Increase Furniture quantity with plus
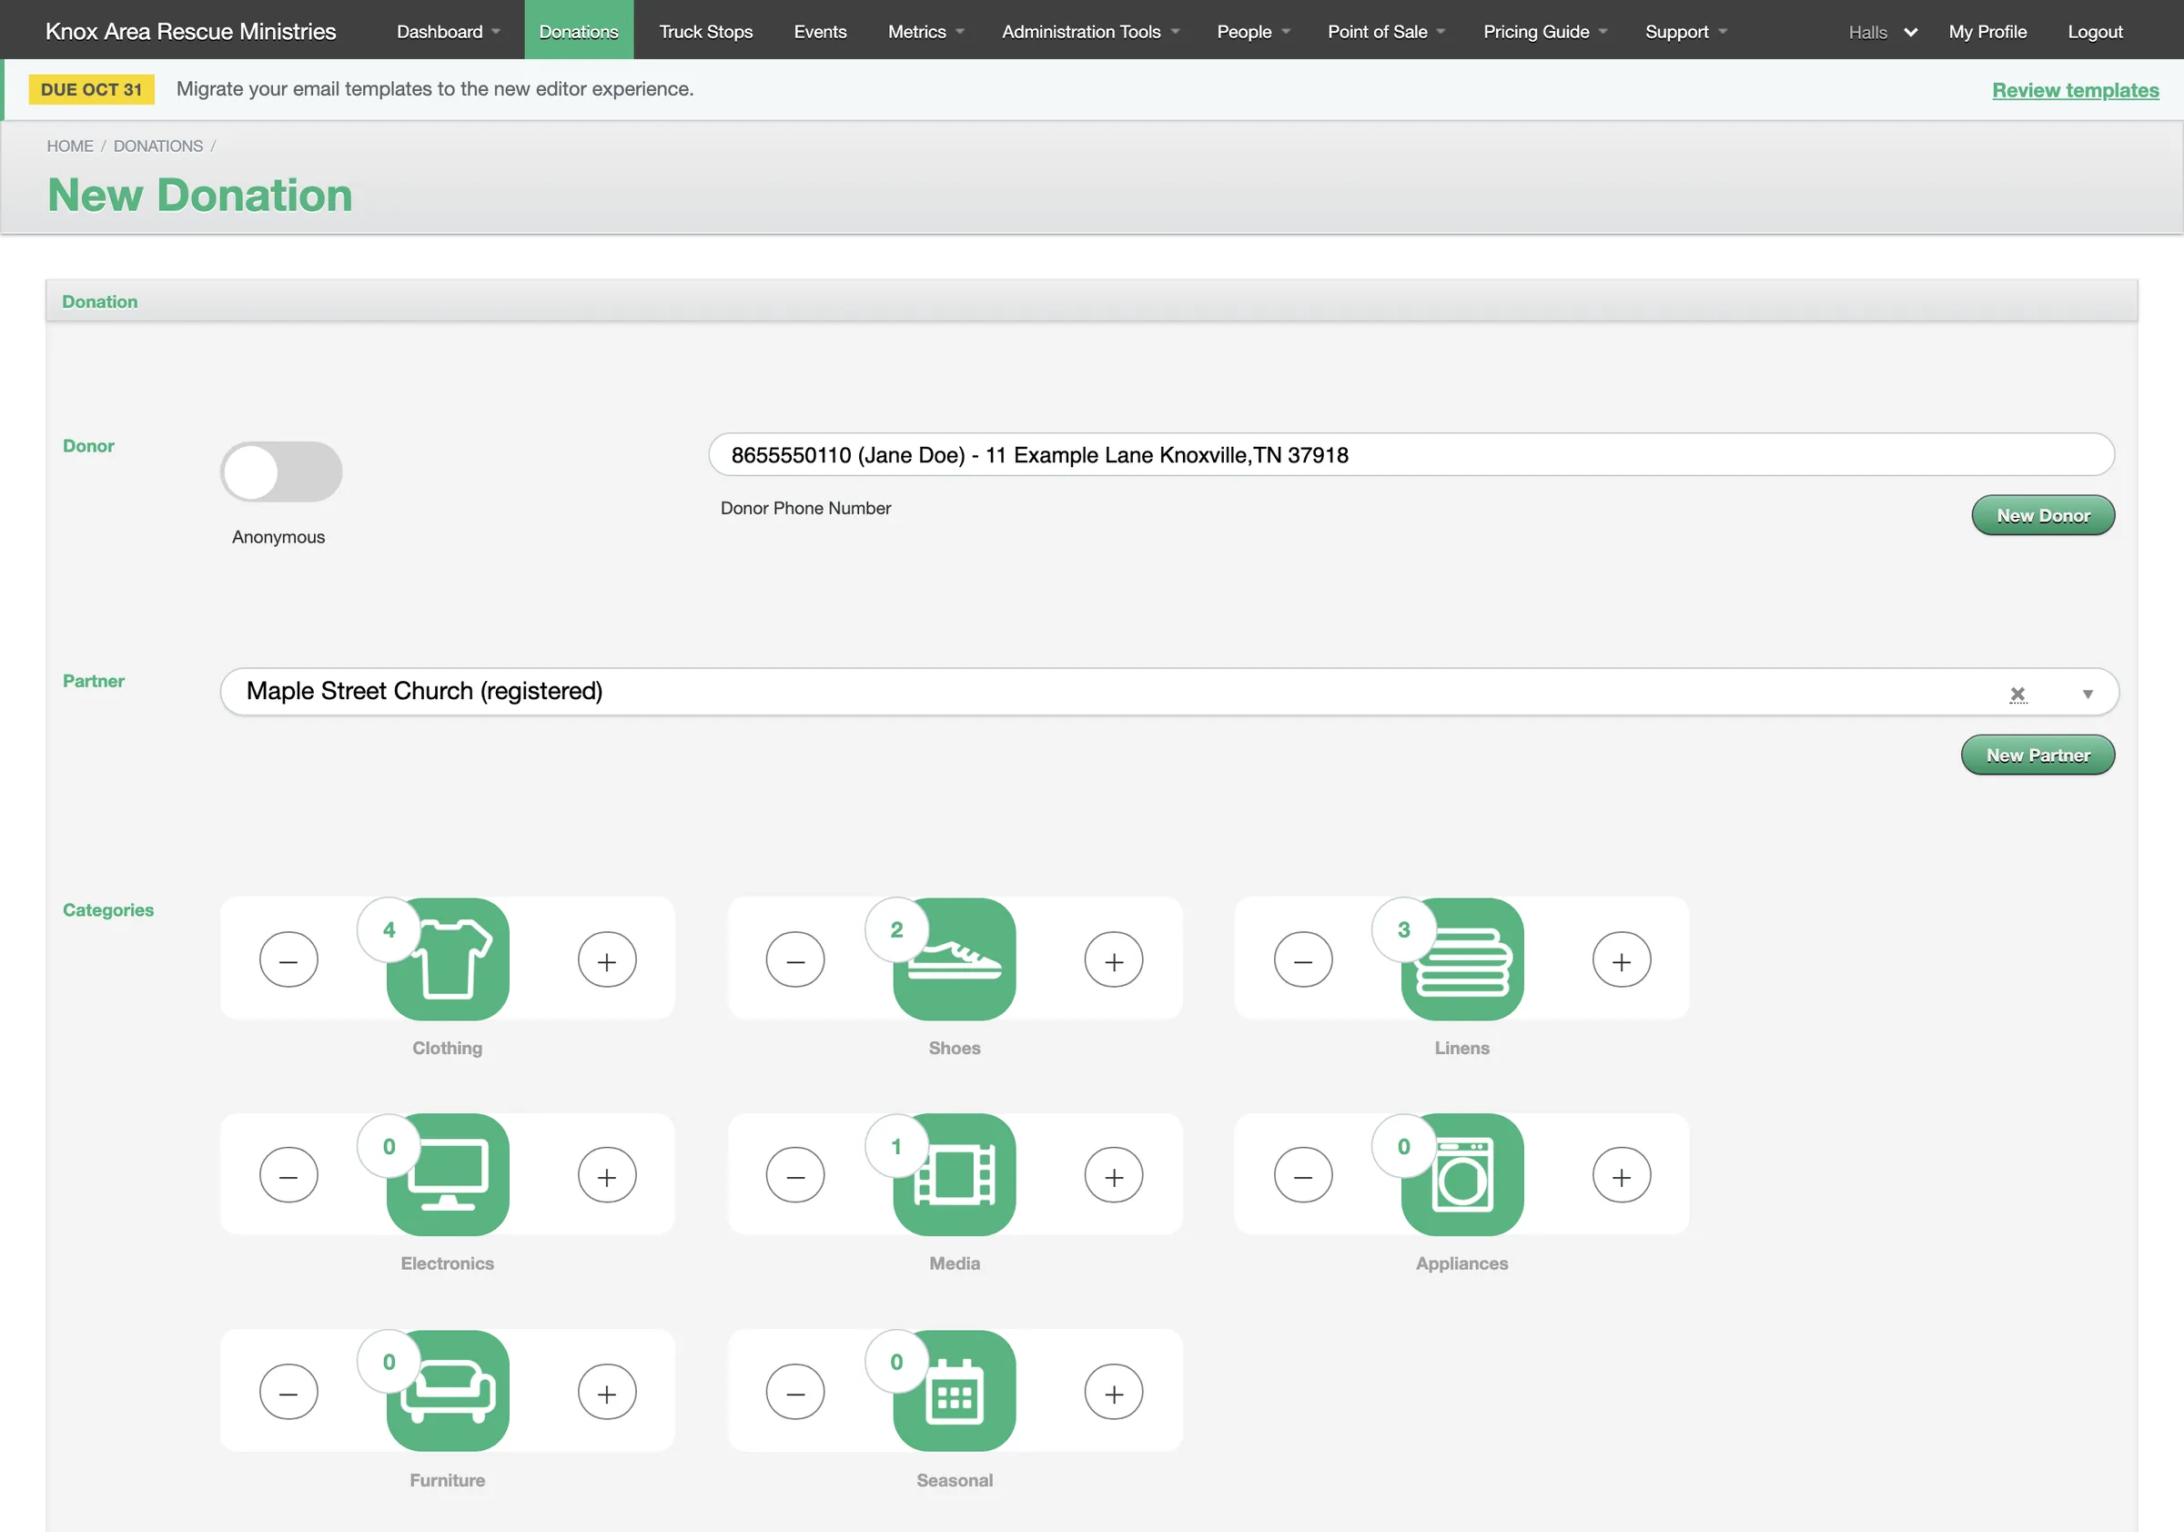 click(607, 1392)
